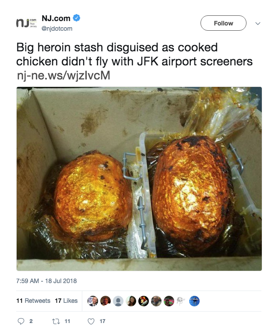278x334 pixels.
Task: Open the @njdotcom handle link
Action: 57,29
